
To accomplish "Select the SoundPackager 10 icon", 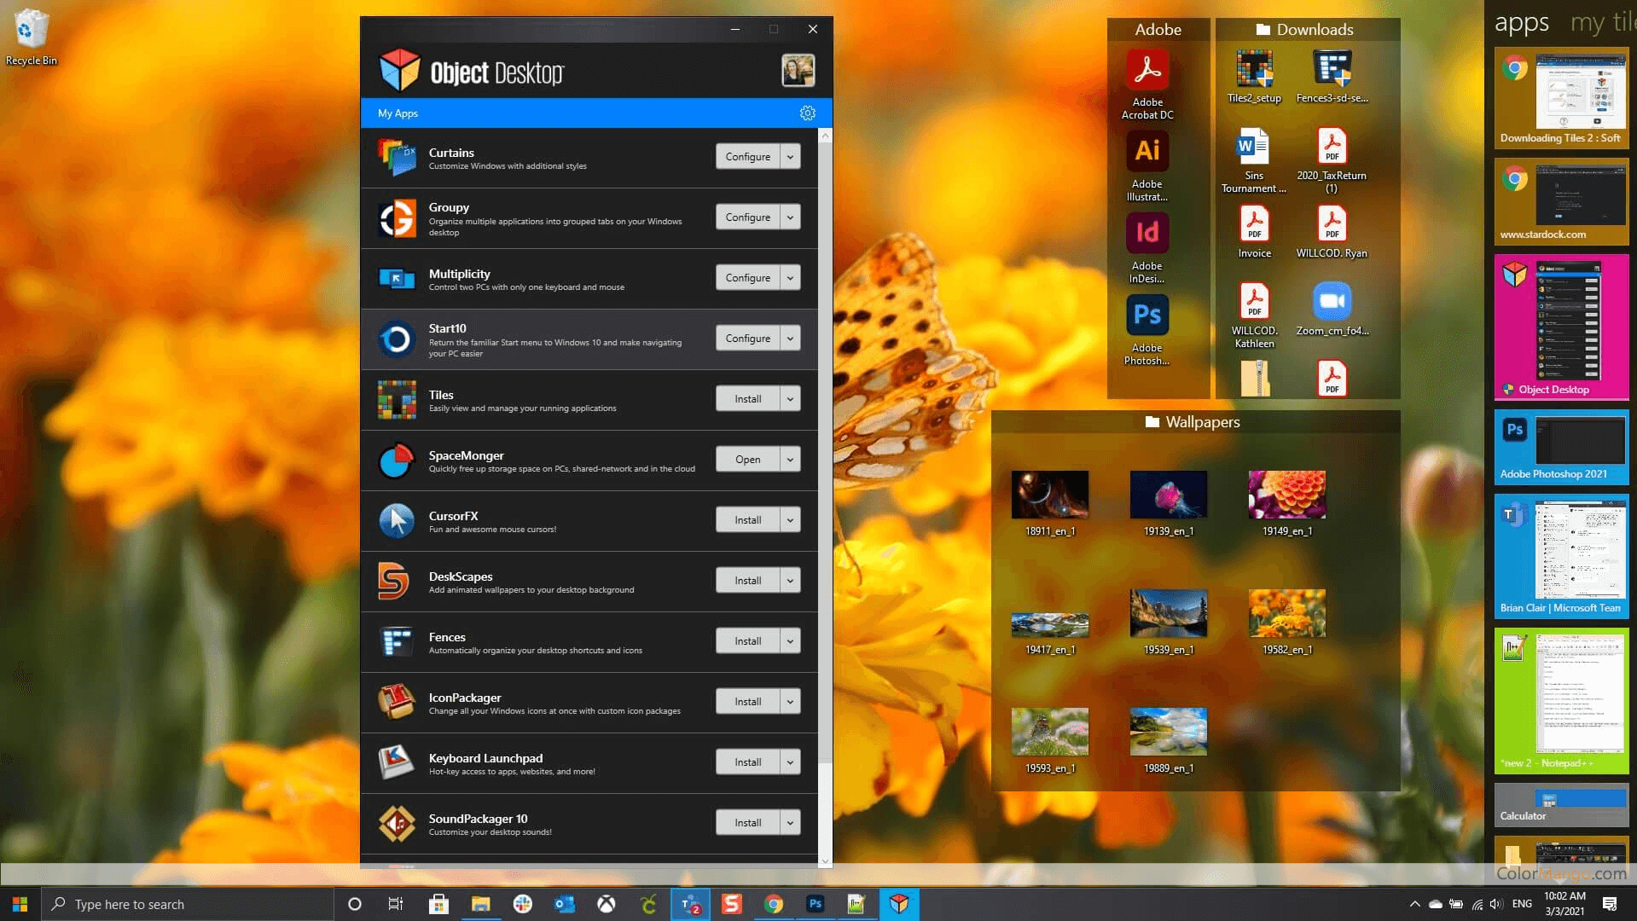I will 397,824.
